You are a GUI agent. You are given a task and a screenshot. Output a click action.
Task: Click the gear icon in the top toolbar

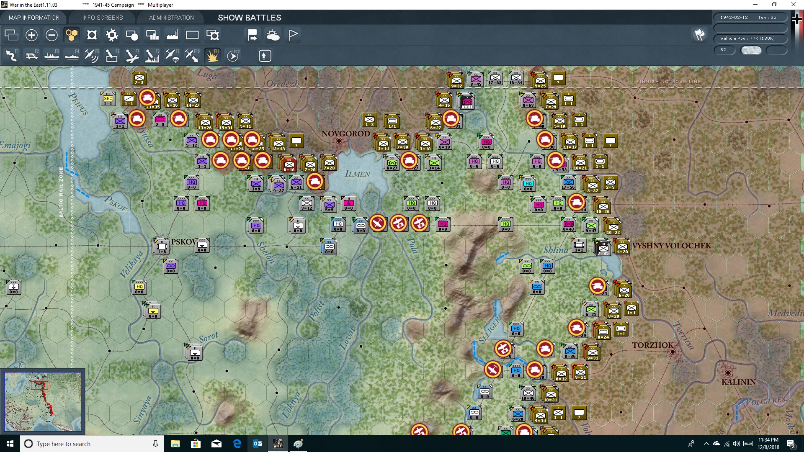tap(112, 35)
